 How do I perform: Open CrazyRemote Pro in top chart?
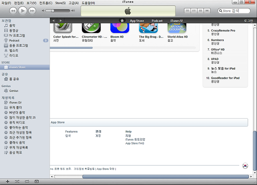[223, 30]
